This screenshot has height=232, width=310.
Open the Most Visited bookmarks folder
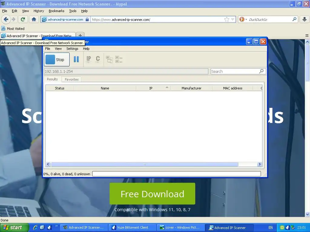[x=13, y=29]
